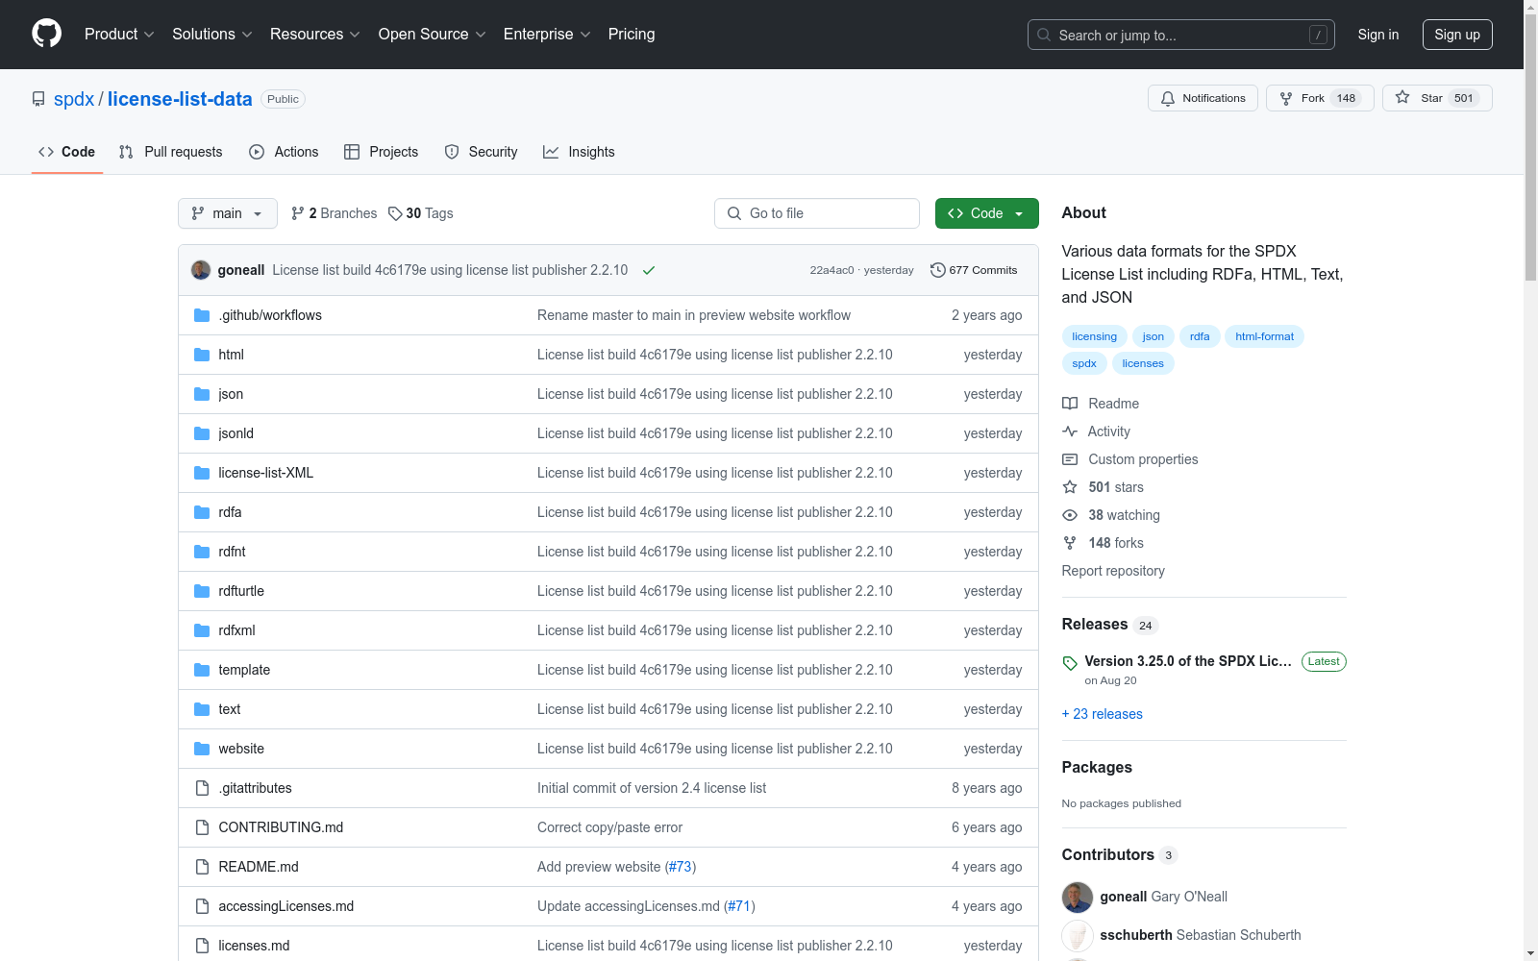Click the branch icon next to 2 Branches

pyautogui.click(x=298, y=213)
